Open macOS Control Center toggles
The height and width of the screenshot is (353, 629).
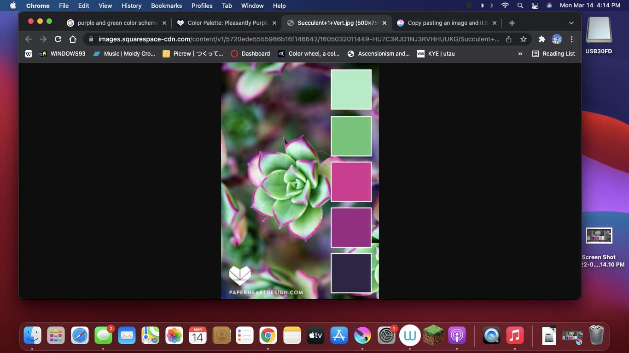535,6
